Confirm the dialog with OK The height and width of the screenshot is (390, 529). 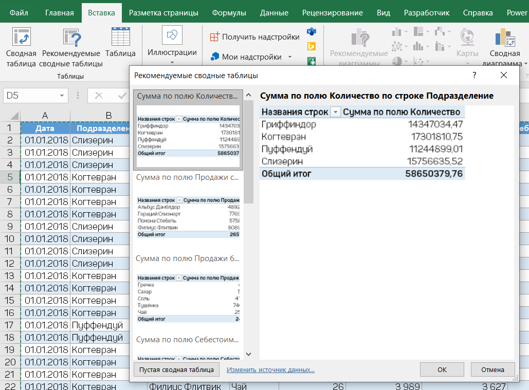(x=442, y=369)
